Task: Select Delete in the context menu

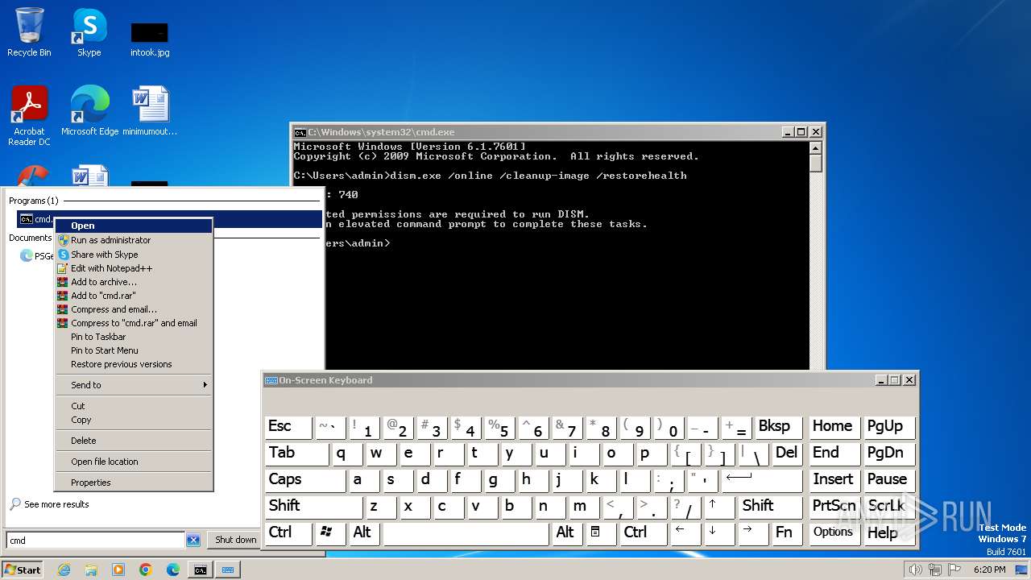Action: point(133,440)
